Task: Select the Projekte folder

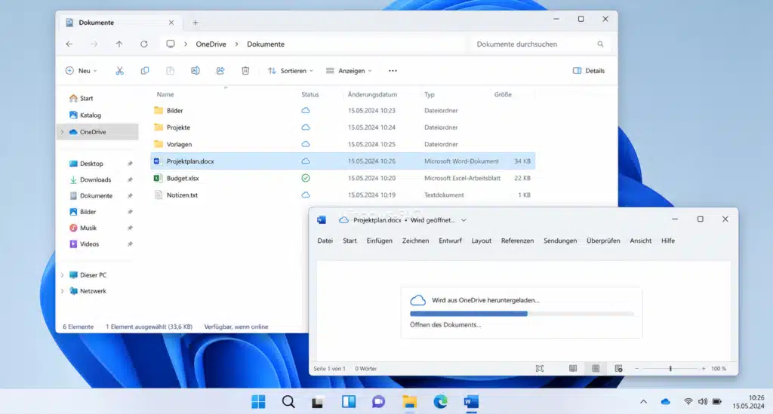Action: click(x=178, y=127)
